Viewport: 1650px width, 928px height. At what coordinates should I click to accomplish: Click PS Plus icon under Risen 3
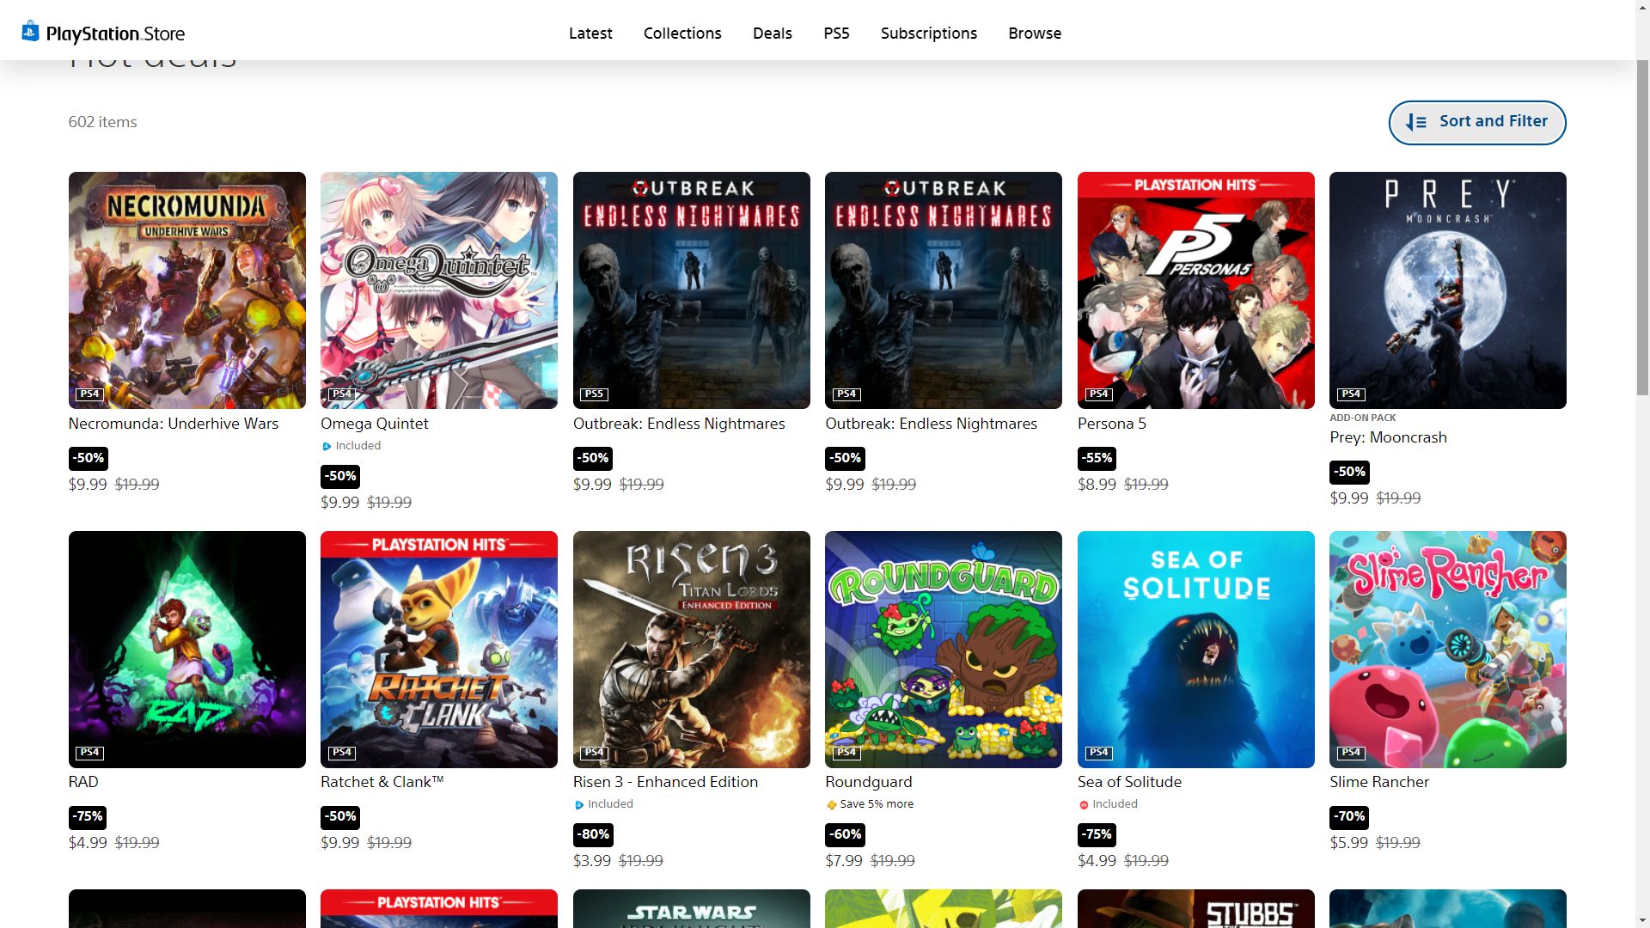579,805
